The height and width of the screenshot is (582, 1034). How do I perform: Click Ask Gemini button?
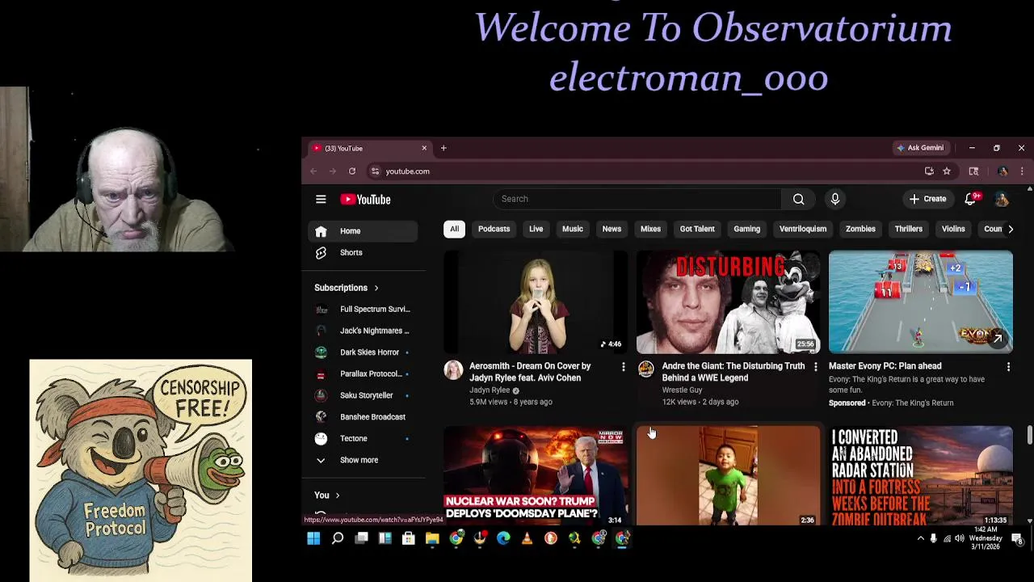[919, 148]
